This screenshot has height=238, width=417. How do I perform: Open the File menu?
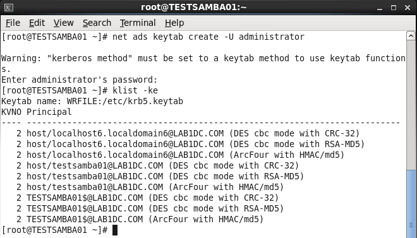(x=13, y=23)
